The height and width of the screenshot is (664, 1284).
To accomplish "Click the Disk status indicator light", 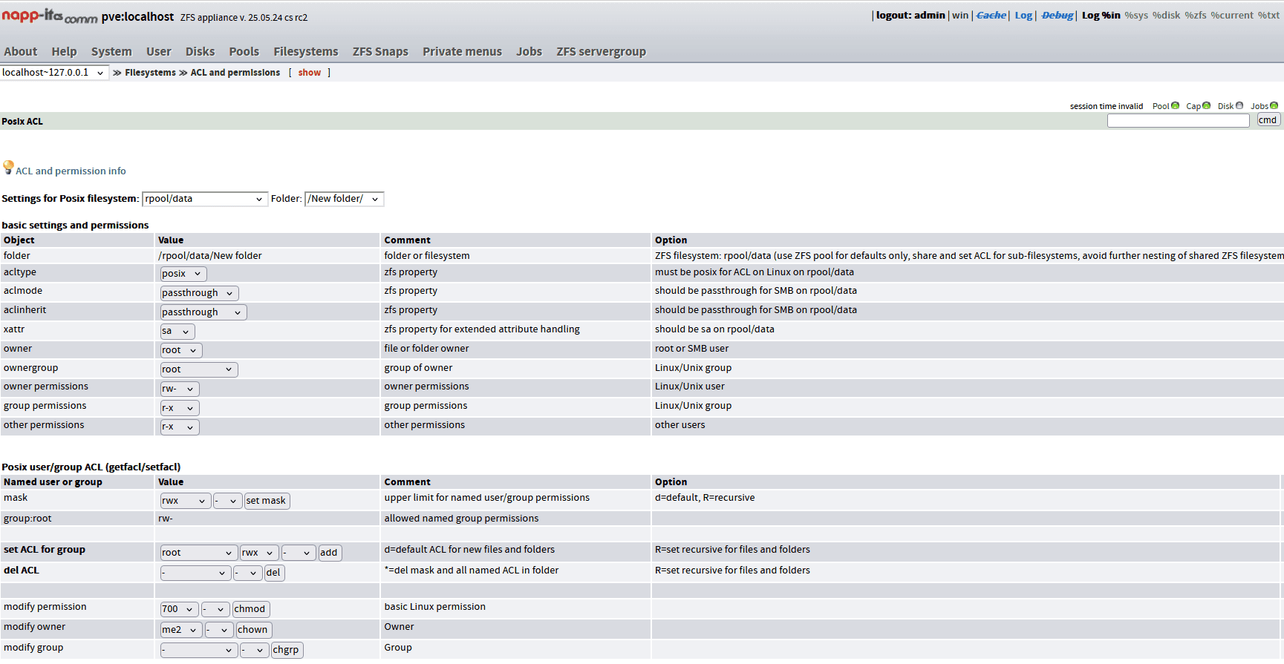I will tap(1239, 105).
